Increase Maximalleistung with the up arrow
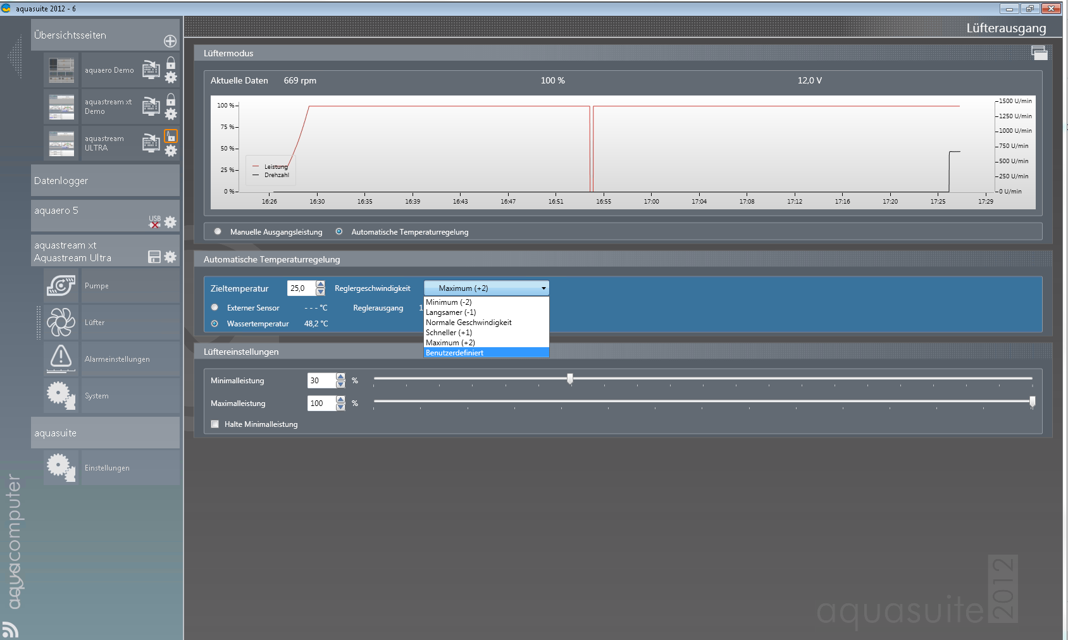Image resolution: width=1068 pixels, height=640 pixels. click(340, 400)
